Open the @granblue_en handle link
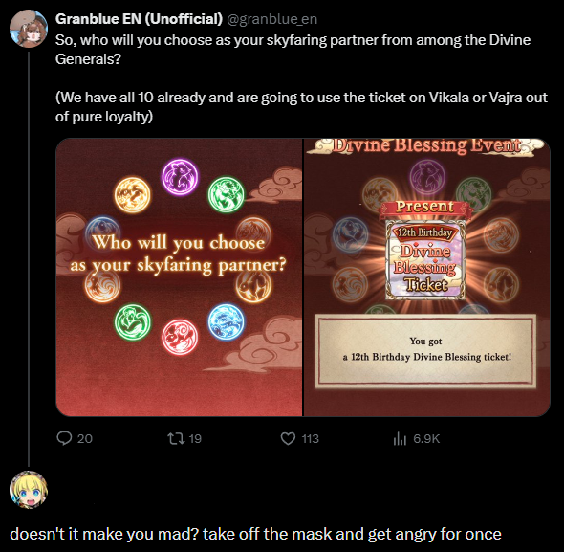The height and width of the screenshot is (552, 564). tap(271, 19)
